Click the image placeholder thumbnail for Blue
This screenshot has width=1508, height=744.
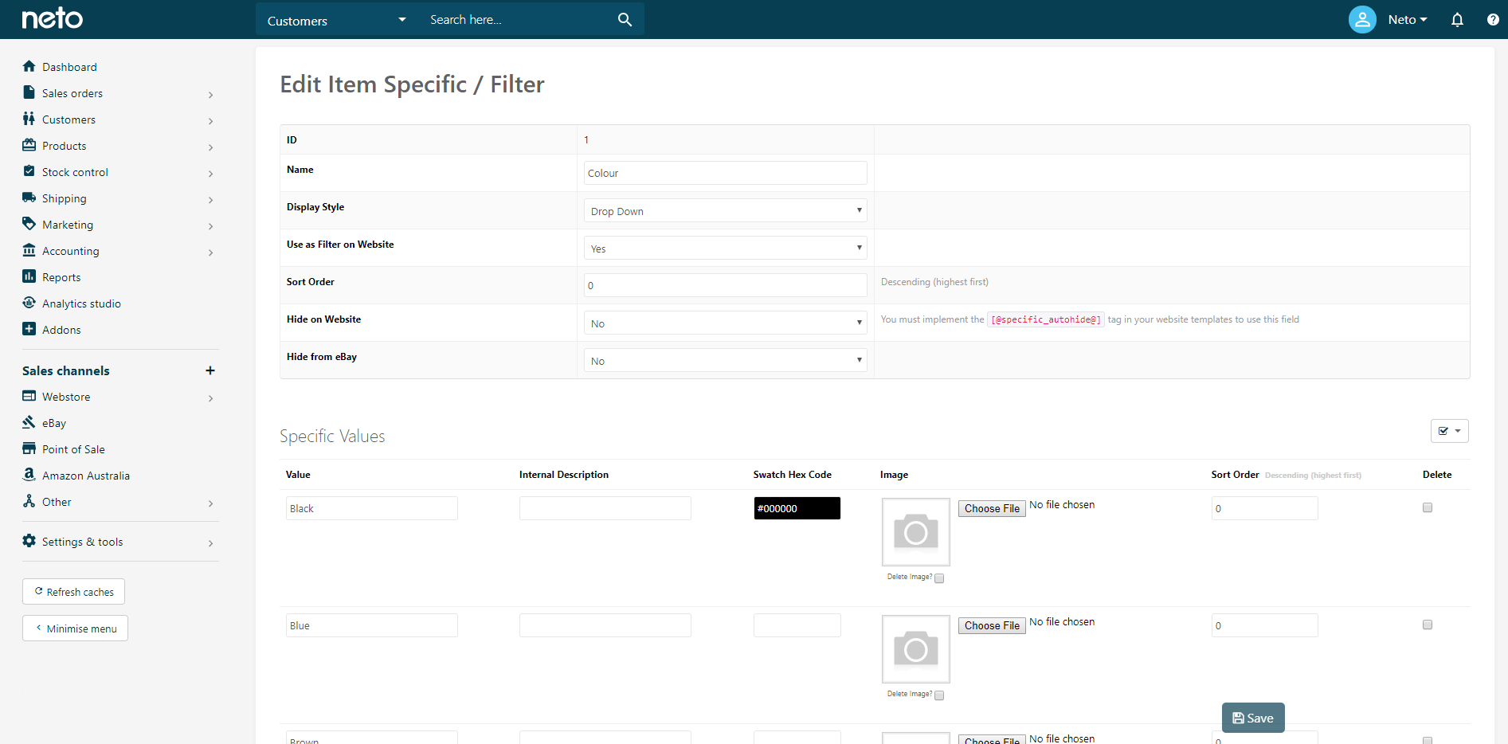pyautogui.click(x=916, y=649)
